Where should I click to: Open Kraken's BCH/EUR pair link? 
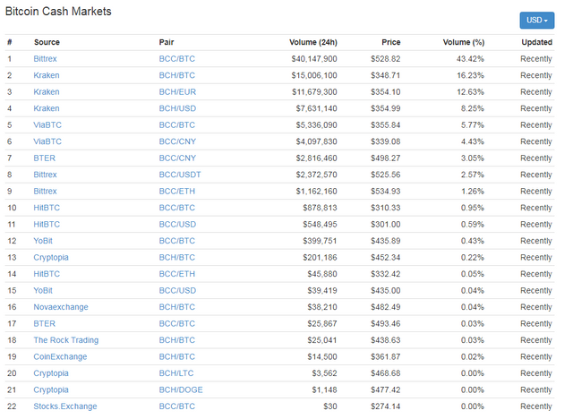[x=176, y=92]
